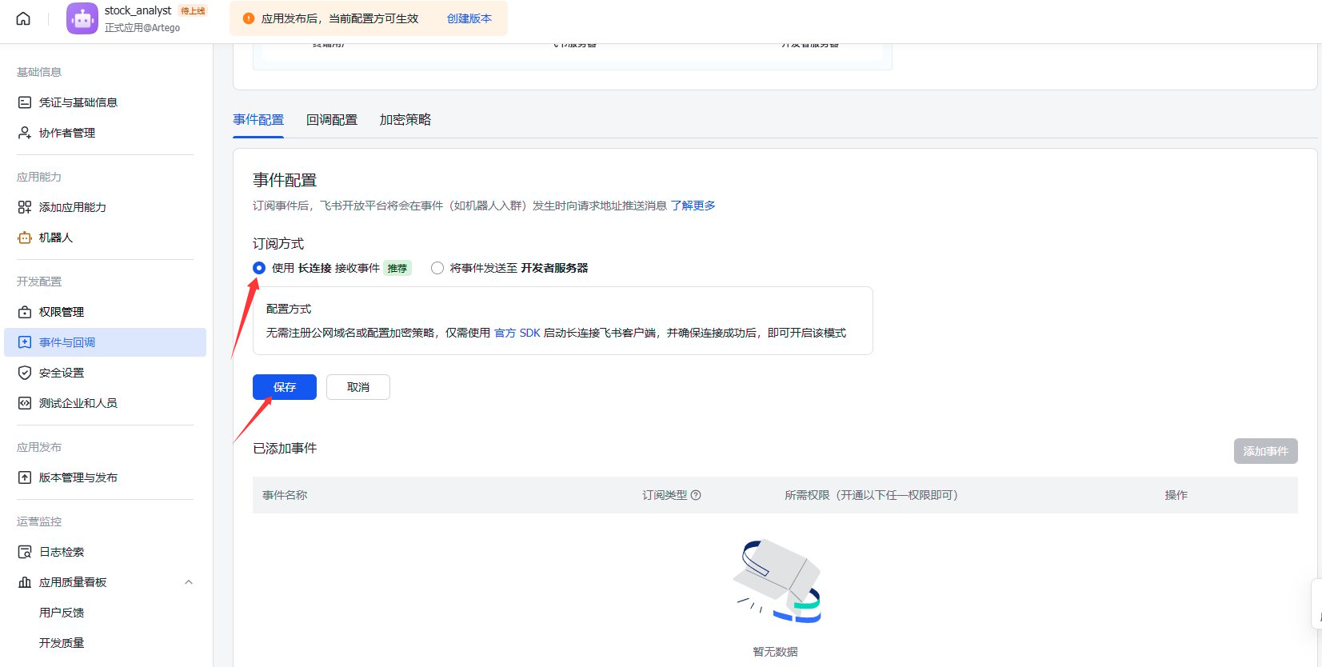Click the 推荐 badge
This screenshot has width=1322, height=667.
point(397,268)
